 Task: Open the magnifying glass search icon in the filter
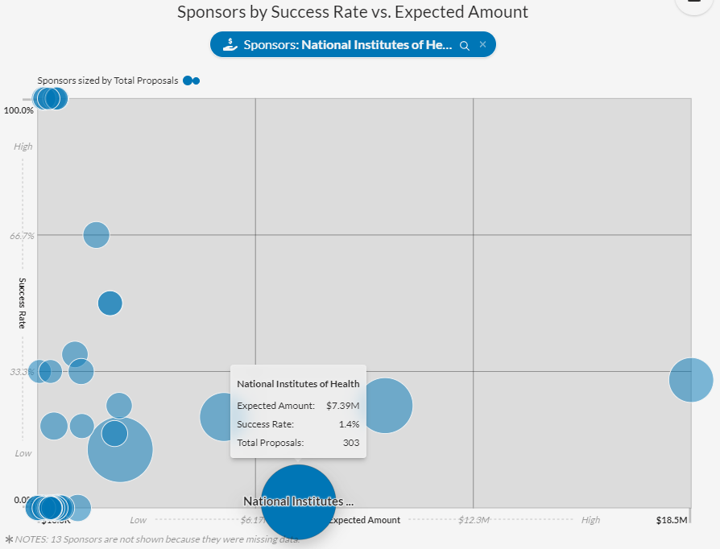465,45
